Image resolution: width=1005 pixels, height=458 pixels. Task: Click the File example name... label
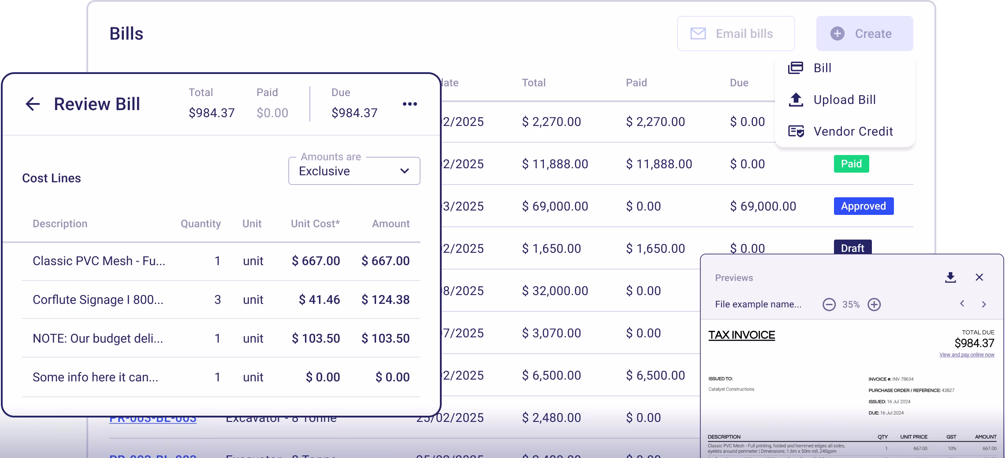[x=758, y=304]
